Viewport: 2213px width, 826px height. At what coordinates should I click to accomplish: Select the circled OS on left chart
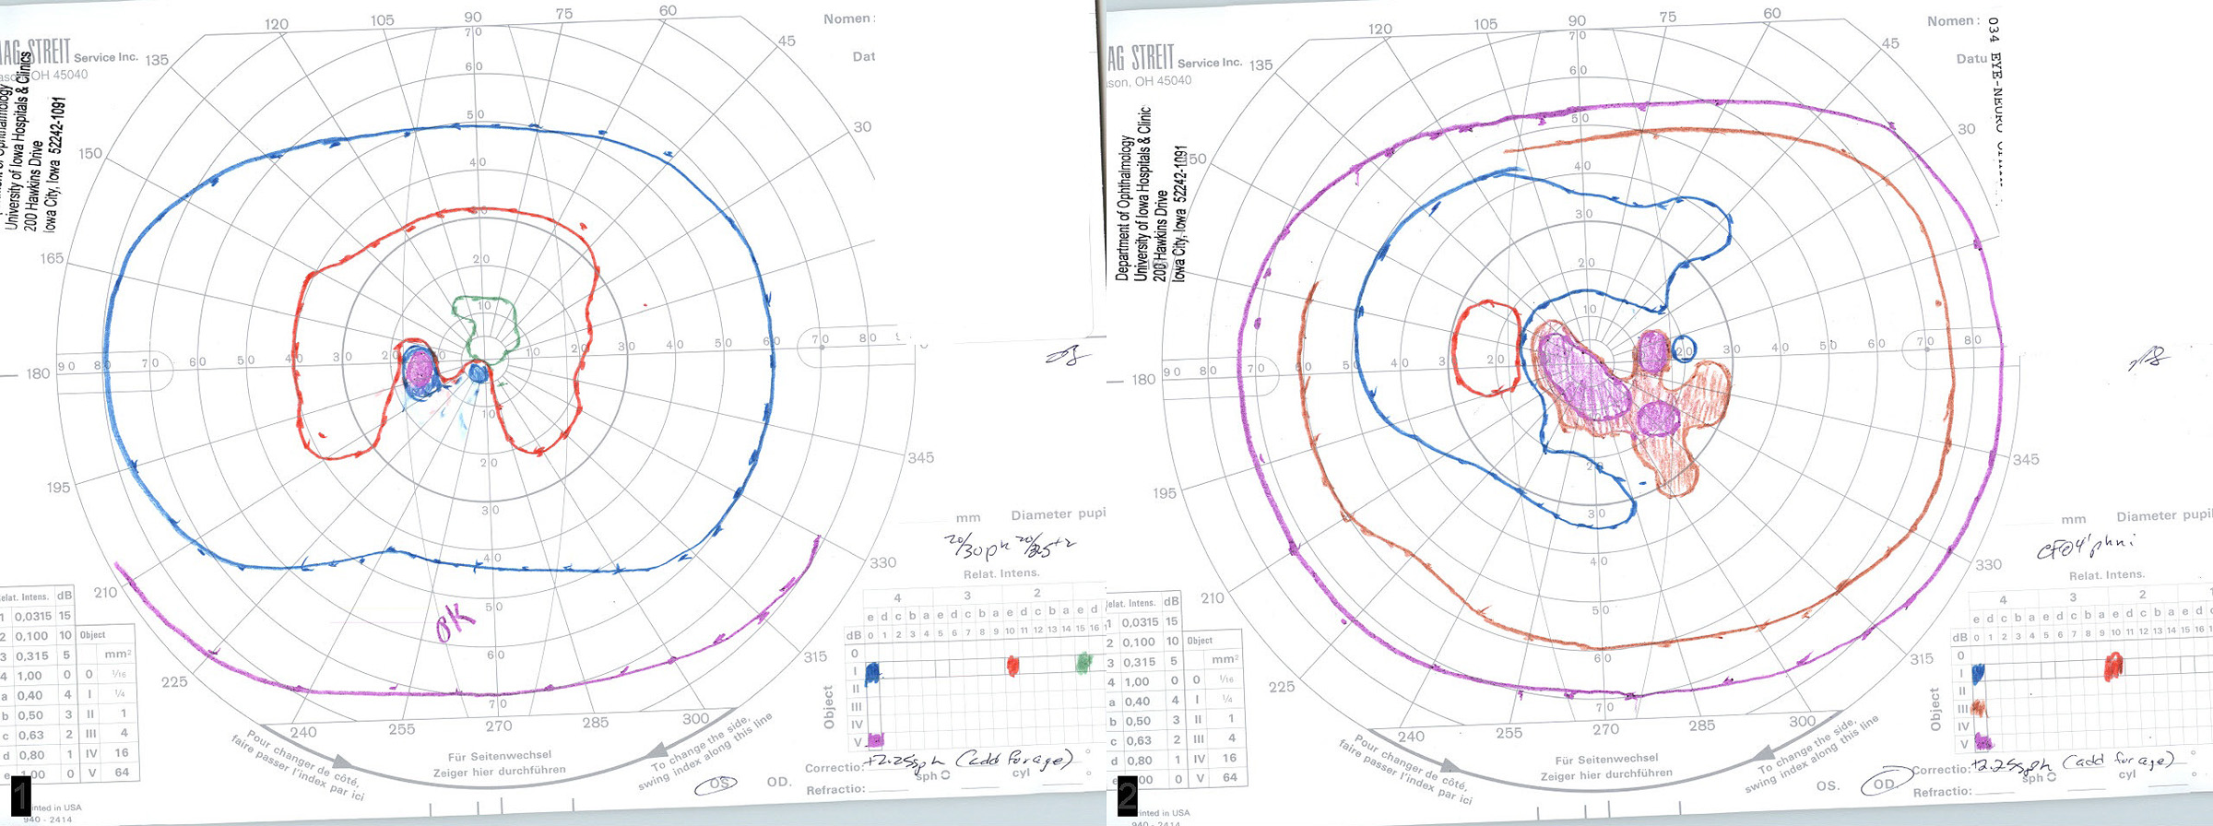click(718, 783)
